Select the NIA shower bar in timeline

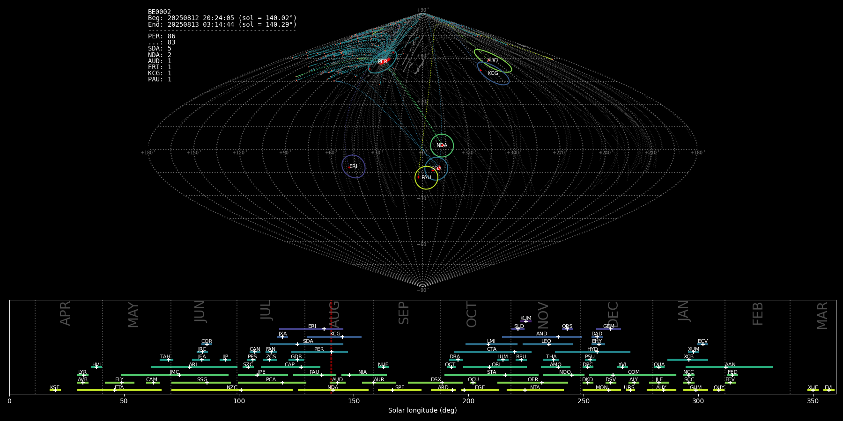point(364,375)
